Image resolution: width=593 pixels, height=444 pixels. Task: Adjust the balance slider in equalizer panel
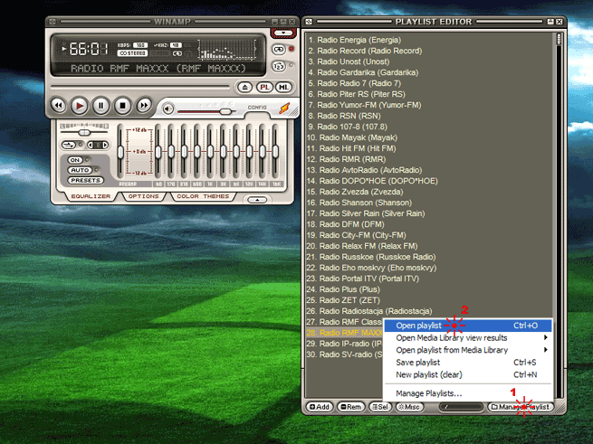click(84, 133)
